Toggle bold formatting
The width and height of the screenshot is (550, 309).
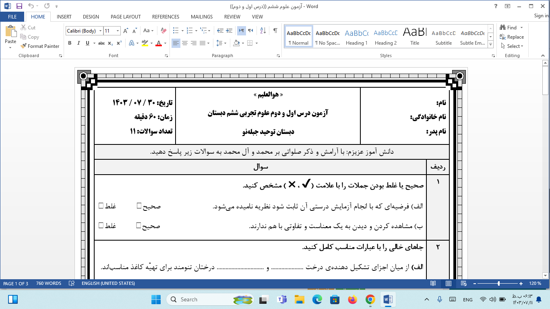[70, 43]
